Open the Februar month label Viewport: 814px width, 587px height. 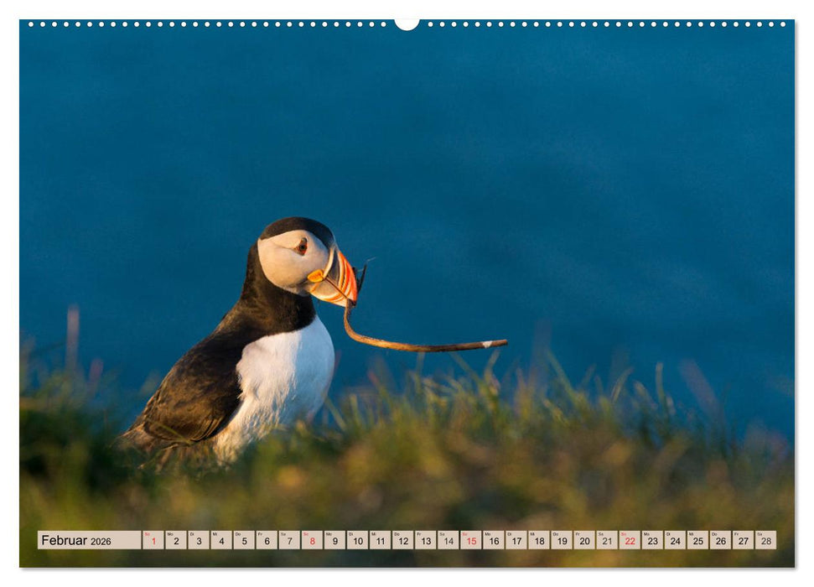click(65, 540)
